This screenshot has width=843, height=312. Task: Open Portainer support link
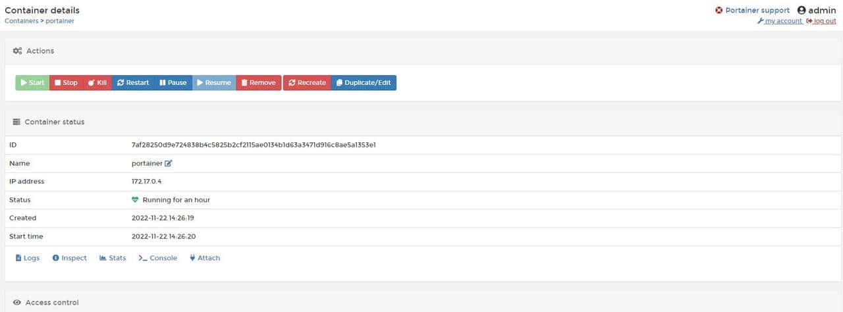click(x=753, y=11)
